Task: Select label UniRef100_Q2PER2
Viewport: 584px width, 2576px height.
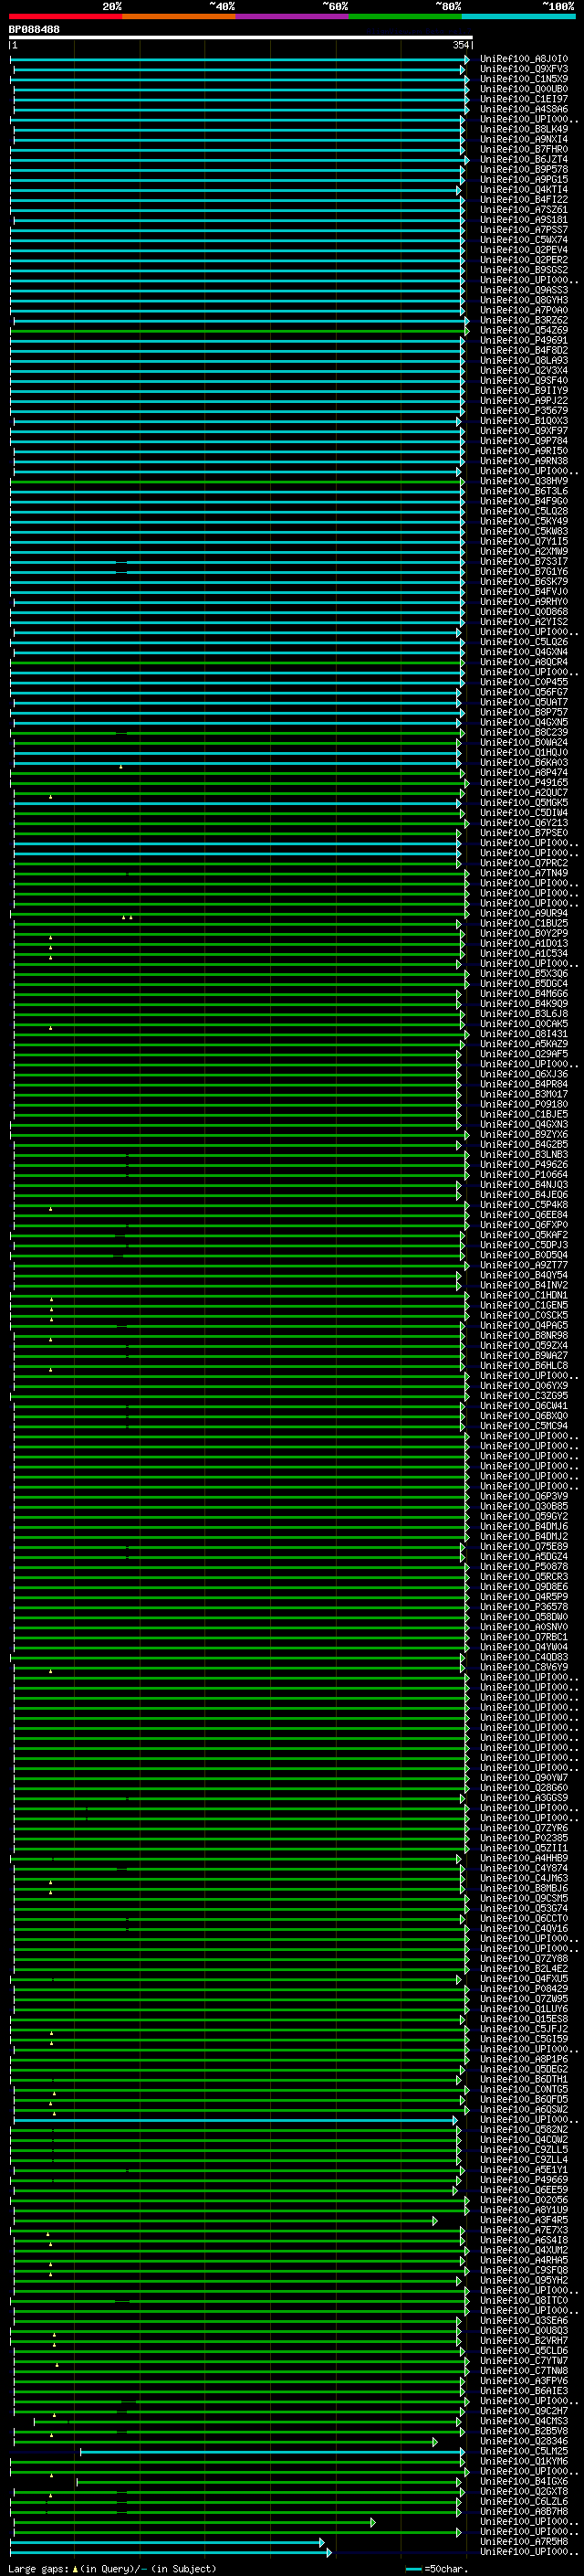Action: click(524, 260)
